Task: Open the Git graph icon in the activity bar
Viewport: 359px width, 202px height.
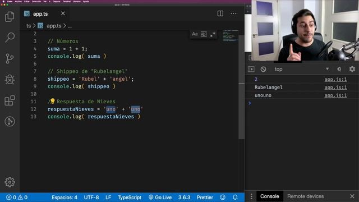Action: 10,121
